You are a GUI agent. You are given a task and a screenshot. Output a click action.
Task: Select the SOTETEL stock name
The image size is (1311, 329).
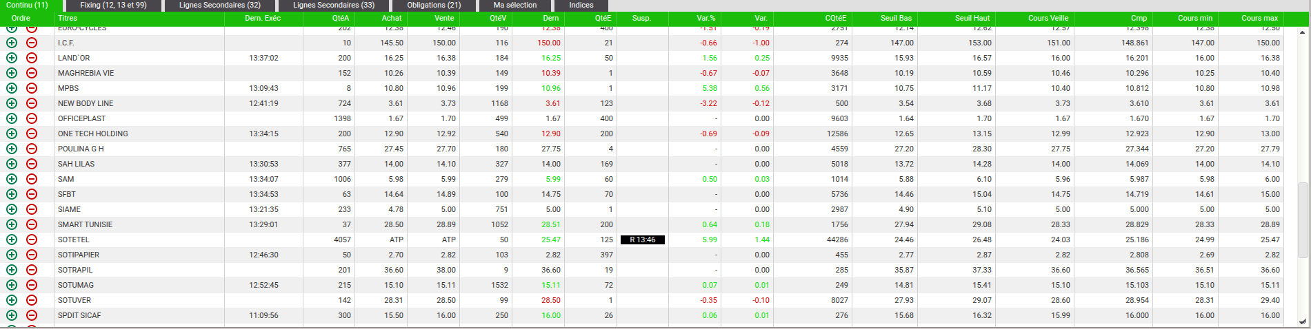74,240
